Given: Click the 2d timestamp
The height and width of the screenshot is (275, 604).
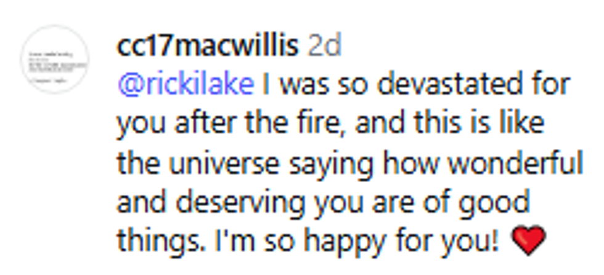Looking at the screenshot, I should [324, 46].
